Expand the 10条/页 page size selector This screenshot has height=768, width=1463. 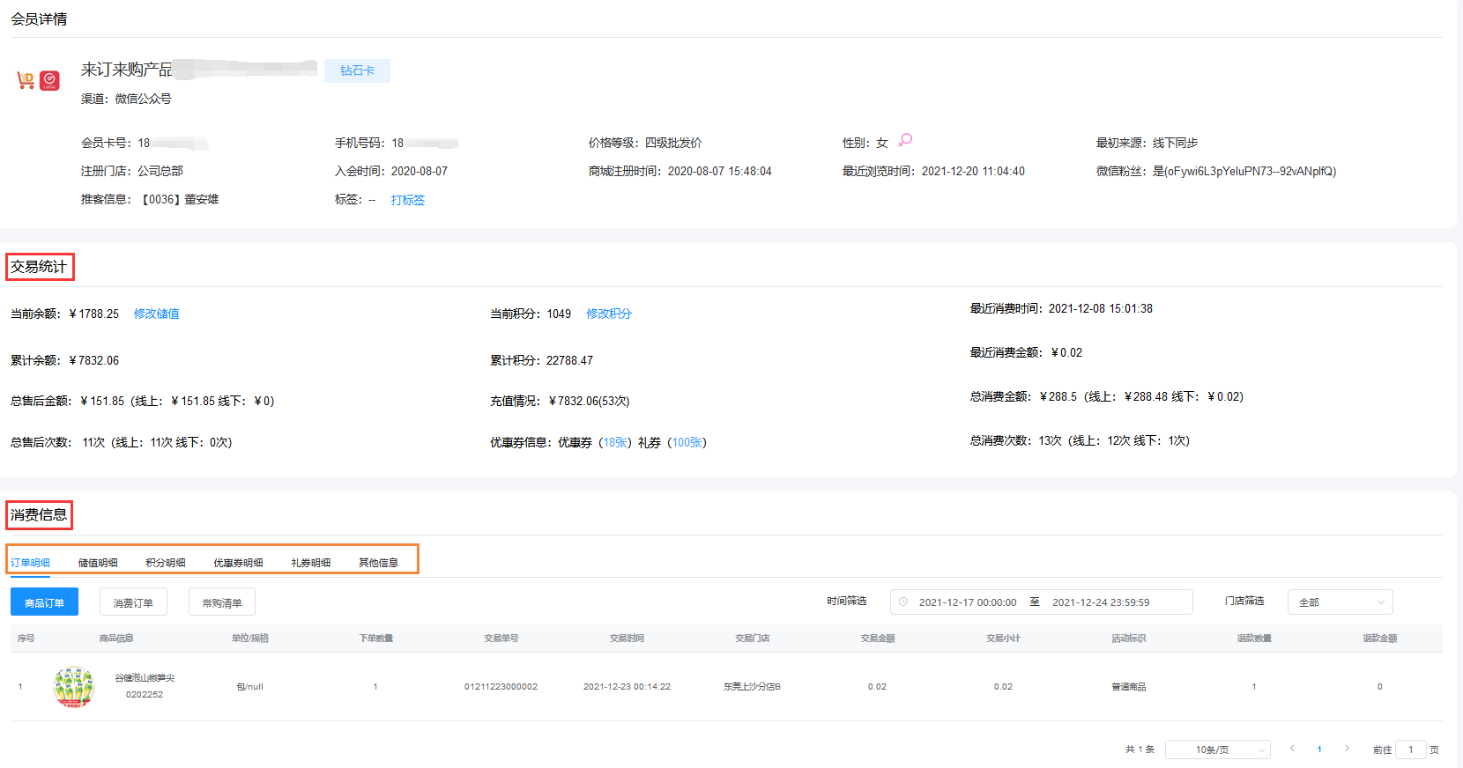click(1217, 750)
